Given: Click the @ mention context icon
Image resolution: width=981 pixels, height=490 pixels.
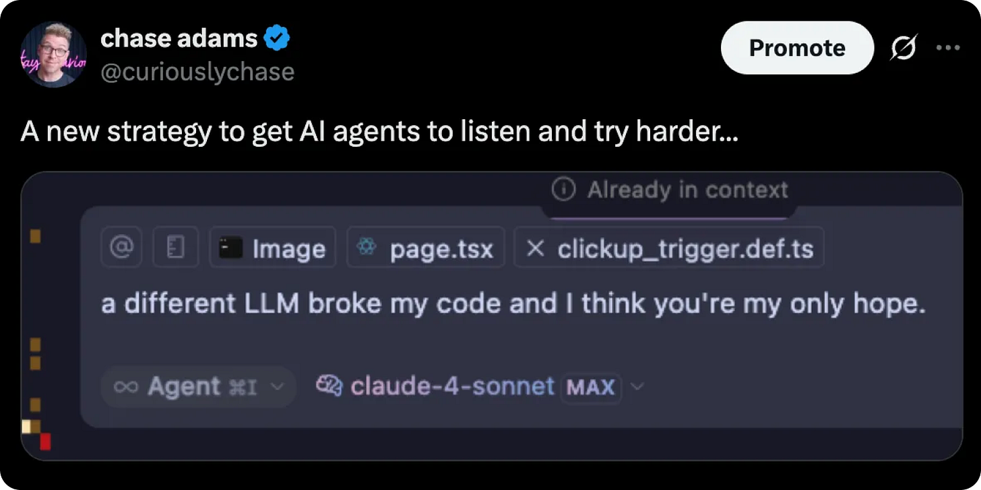Looking at the screenshot, I should point(121,247).
